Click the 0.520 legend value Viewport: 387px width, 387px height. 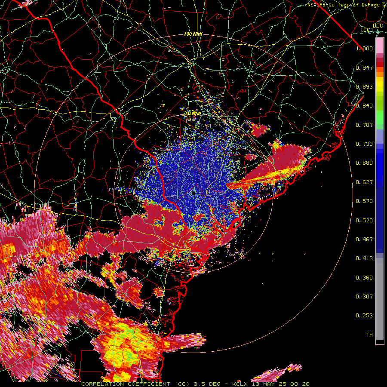pos(364,221)
